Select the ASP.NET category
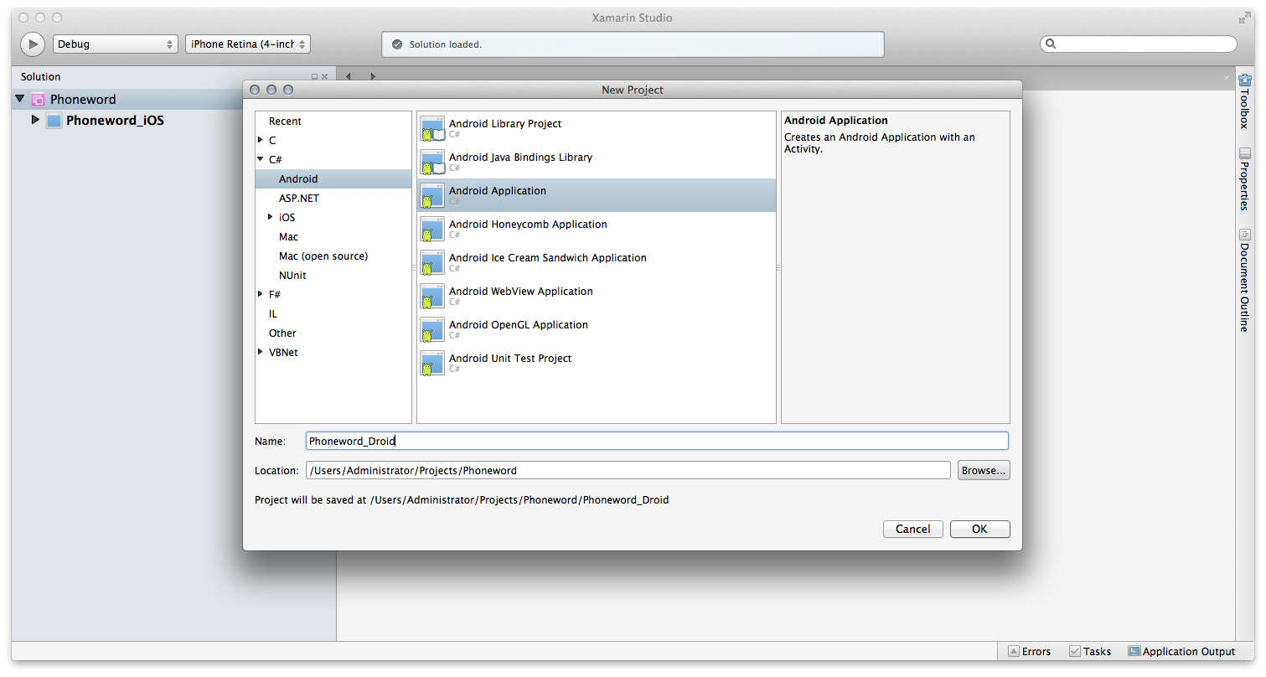The width and height of the screenshot is (1266, 677). pyautogui.click(x=299, y=199)
